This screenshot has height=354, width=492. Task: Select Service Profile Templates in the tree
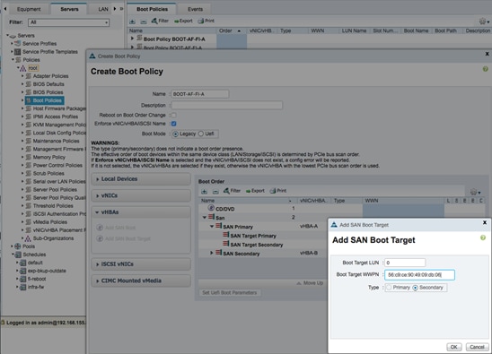point(49,52)
